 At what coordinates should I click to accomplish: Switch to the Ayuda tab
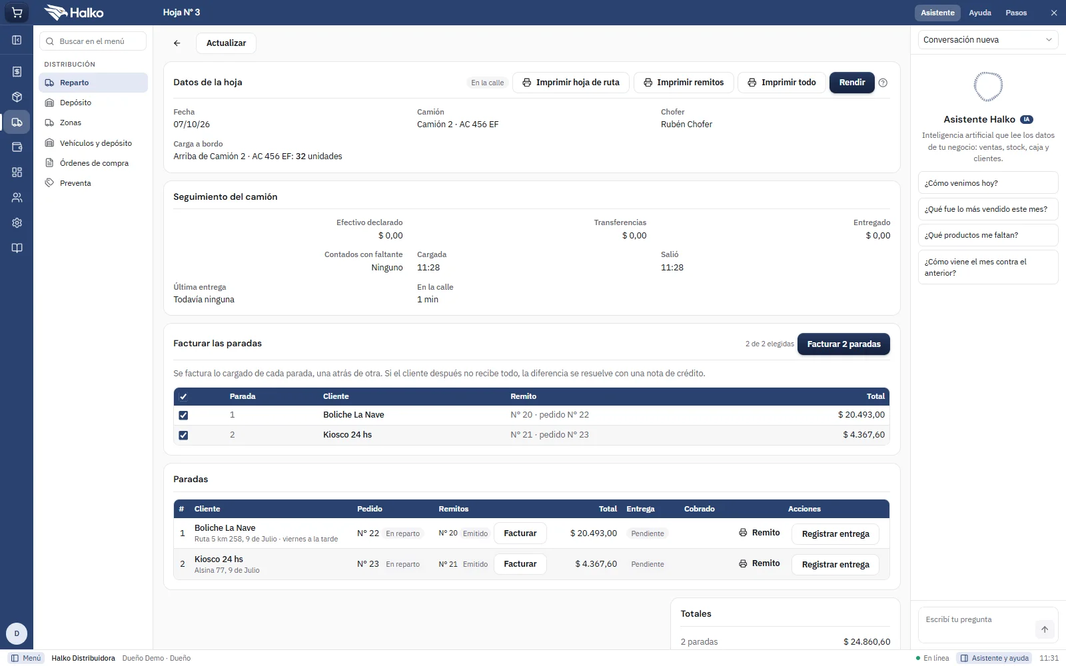[979, 13]
